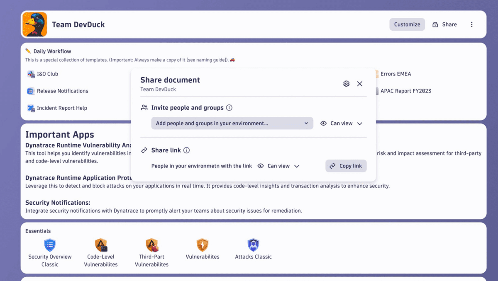Click the I&O Club icon

(31, 74)
